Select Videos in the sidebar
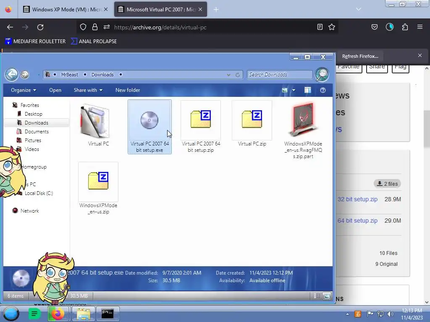This screenshot has width=430, height=322. [31, 149]
